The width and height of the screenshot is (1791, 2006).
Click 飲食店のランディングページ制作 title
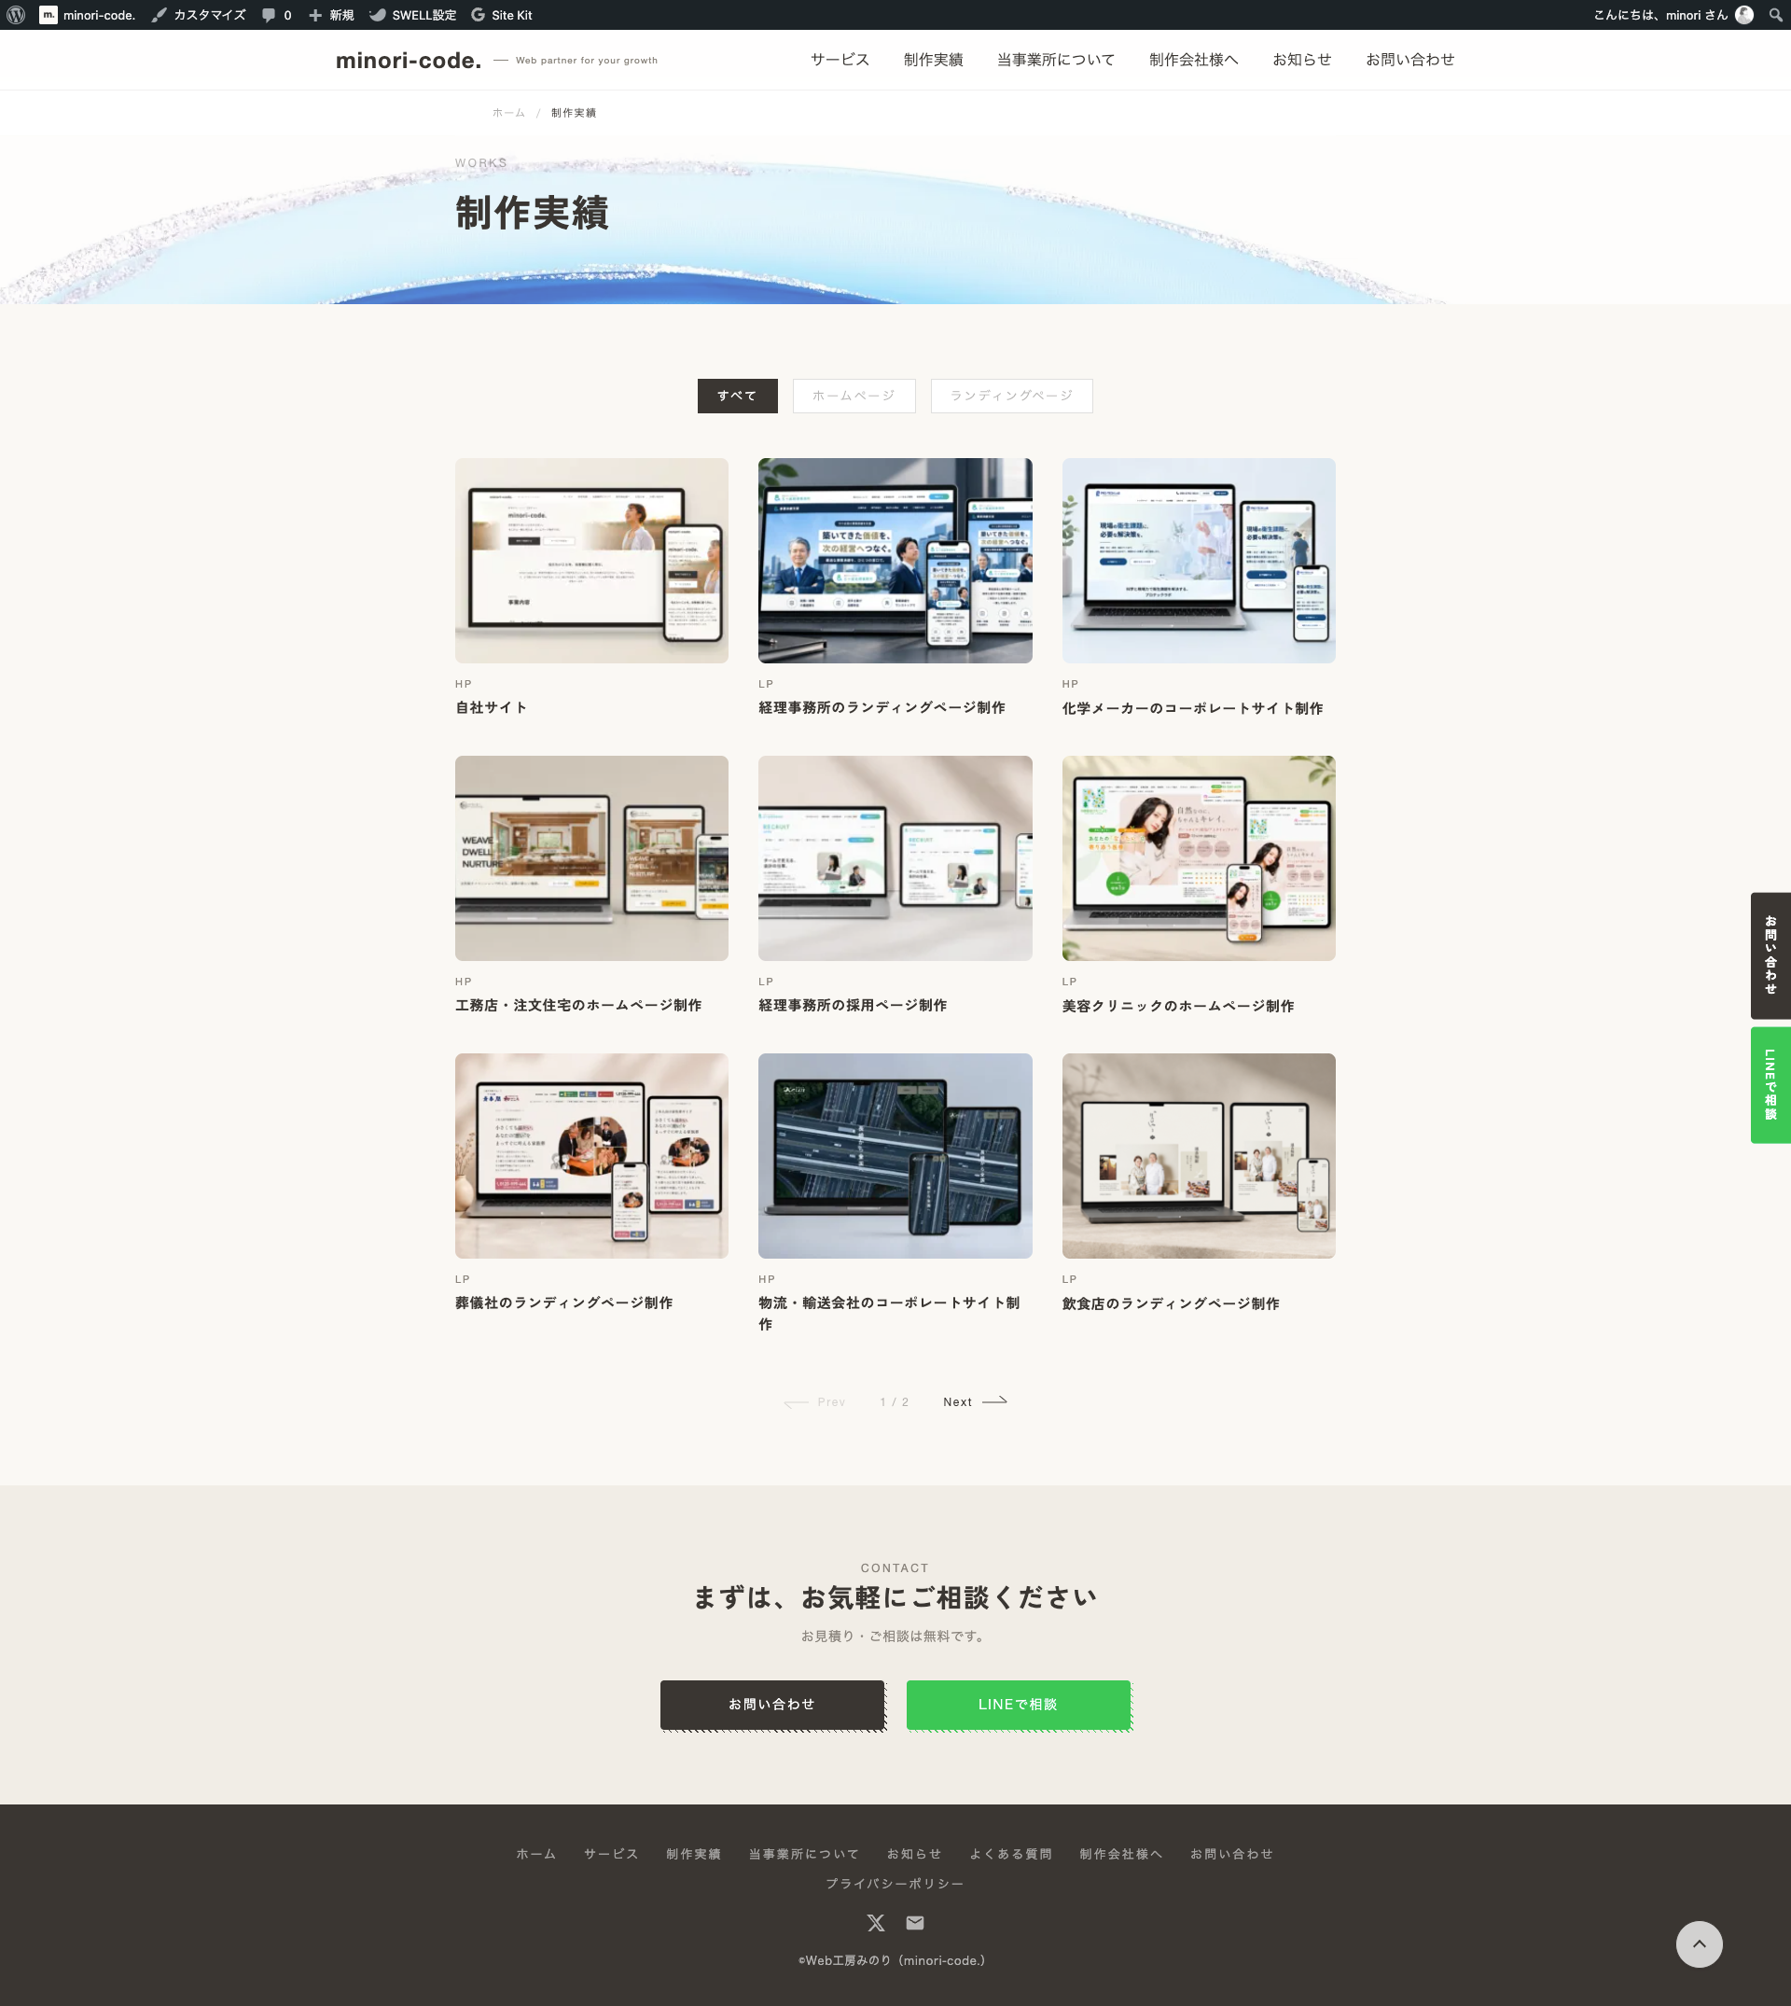(x=1171, y=1303)
